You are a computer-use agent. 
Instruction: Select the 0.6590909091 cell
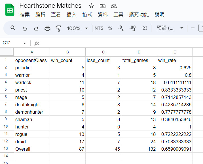175,149
